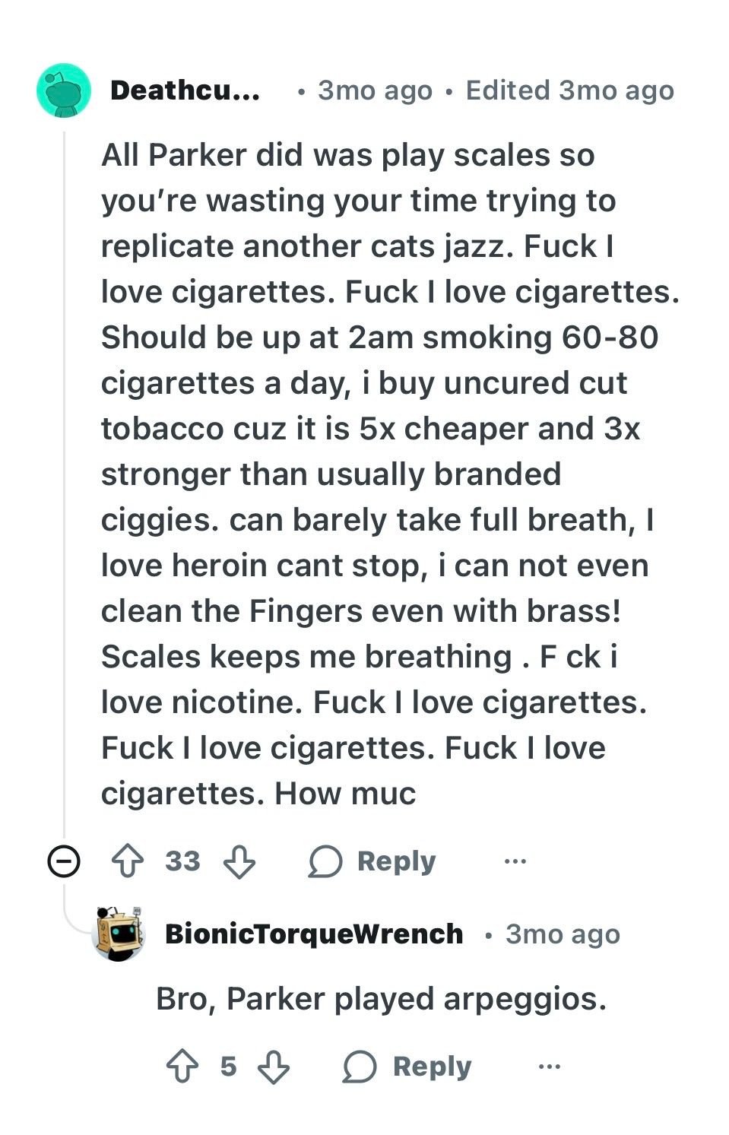Open Deathcu's green Snoo avatar

click(x=64, y=90)
